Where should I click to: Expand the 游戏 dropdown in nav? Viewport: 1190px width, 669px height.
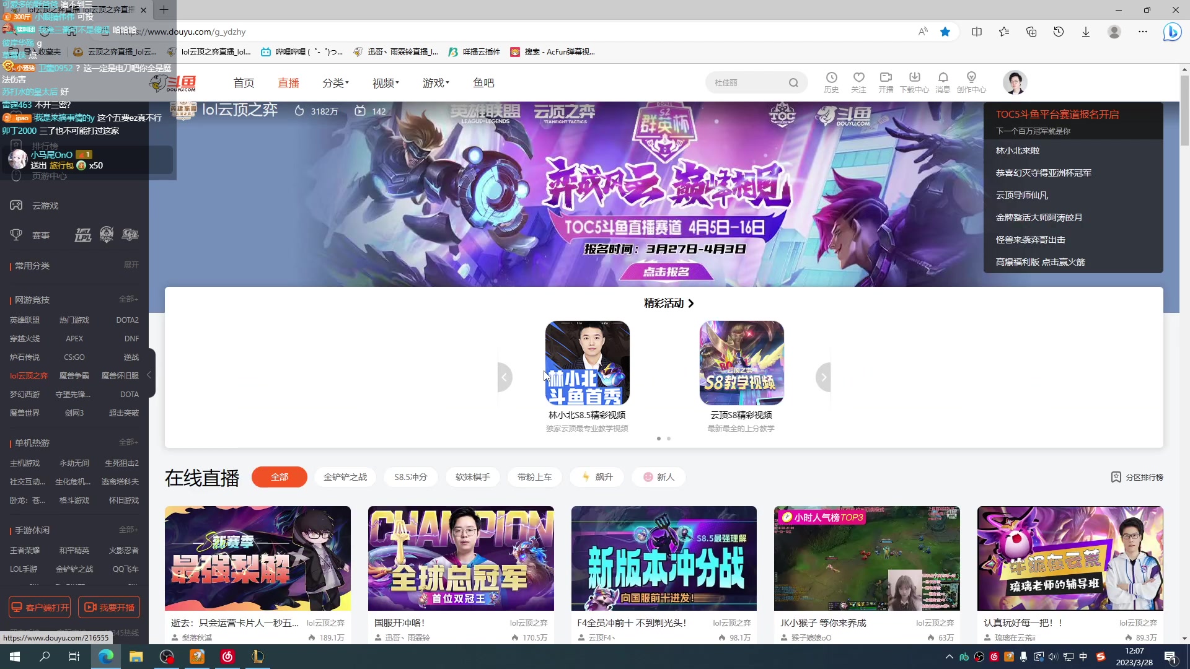point(436,83)
